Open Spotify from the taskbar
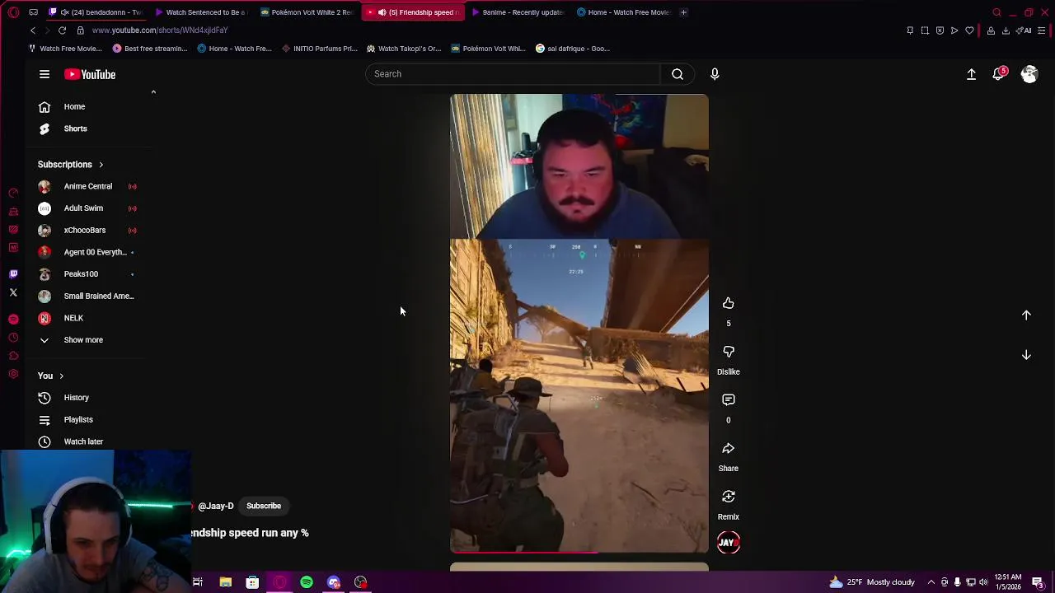 [307, 582]
